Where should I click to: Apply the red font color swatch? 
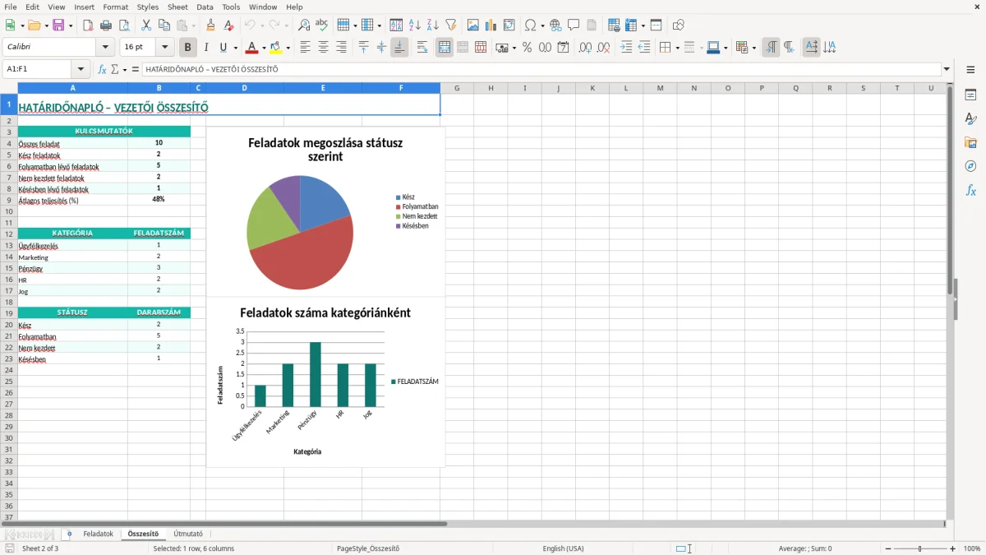[x=253, y=48]
